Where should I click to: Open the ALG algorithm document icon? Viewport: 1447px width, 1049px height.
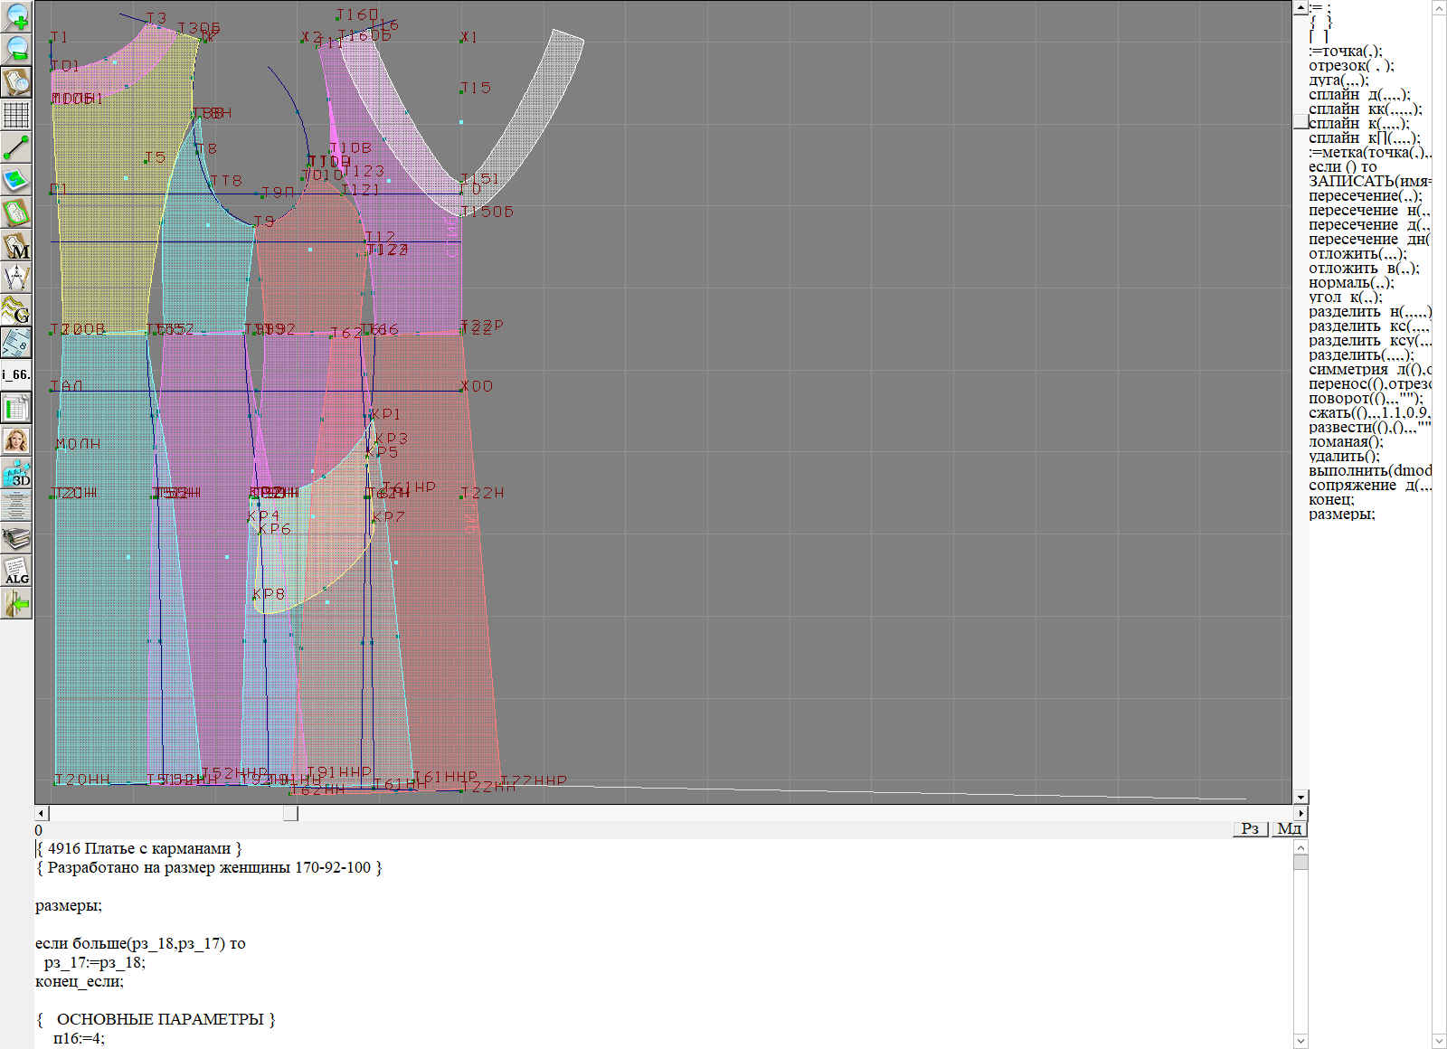click(x=16, y=571)
